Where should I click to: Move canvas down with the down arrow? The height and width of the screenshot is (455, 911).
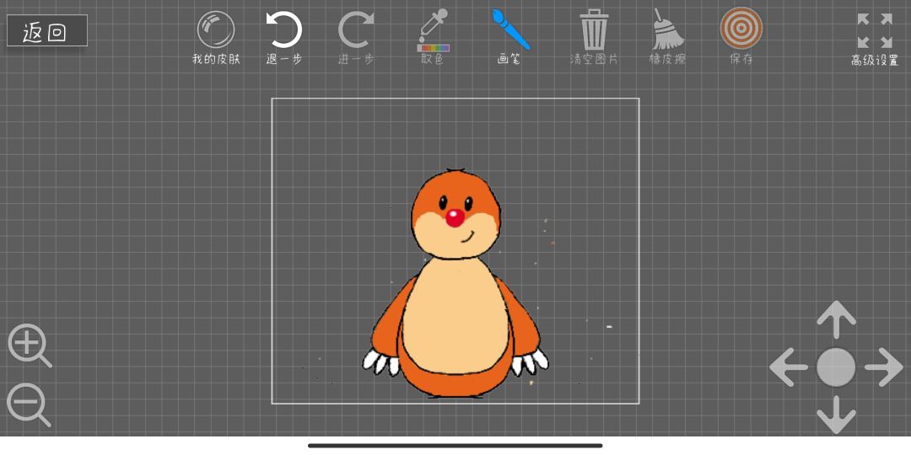pyautogui.click(x=836, y=415)
